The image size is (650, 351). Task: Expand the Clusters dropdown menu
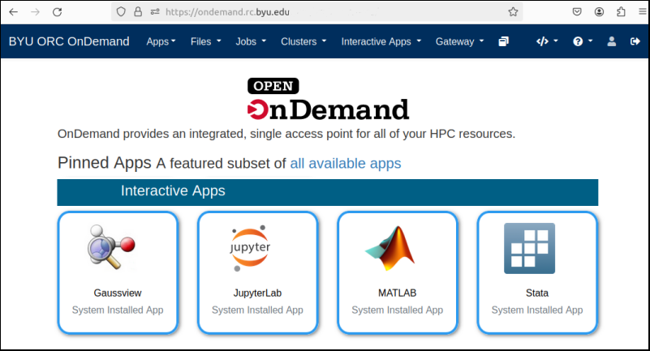[x=303, y=41]
